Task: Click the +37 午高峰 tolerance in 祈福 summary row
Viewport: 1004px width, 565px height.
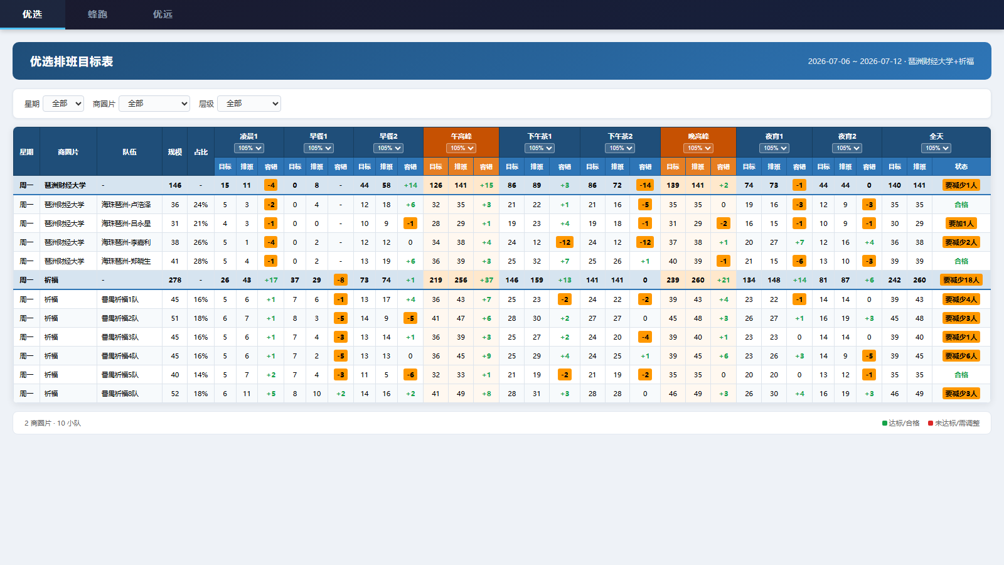Action: pyautogui.click(x=486, y=280)
